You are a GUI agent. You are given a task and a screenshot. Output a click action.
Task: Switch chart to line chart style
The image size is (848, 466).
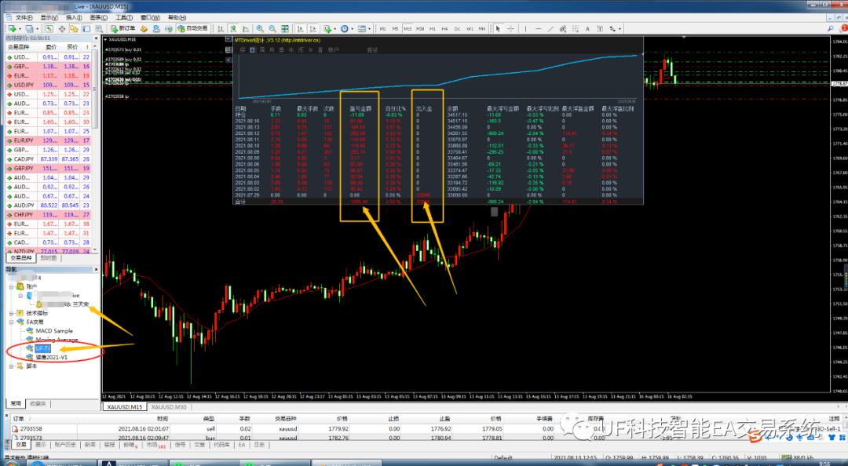[x=246, y=28]
